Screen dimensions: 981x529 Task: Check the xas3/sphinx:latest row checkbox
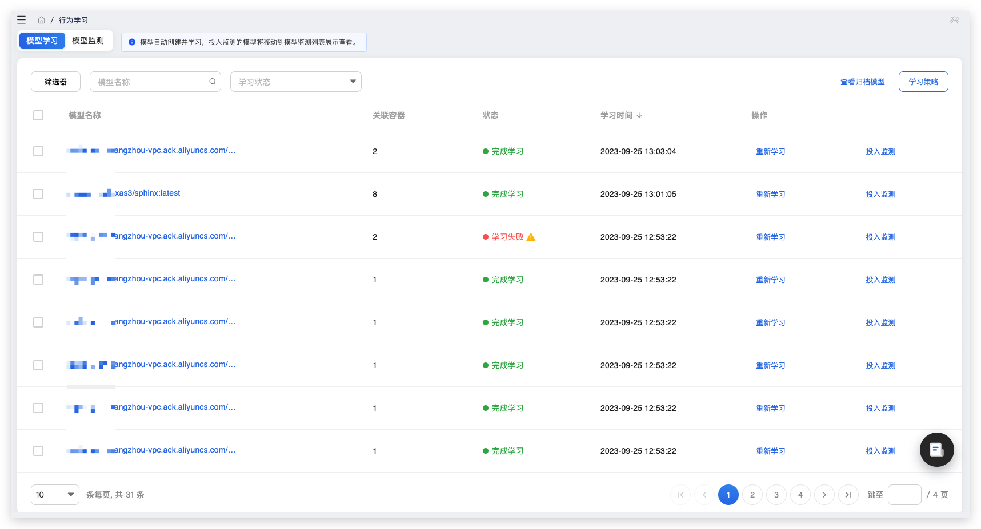[38, 194]
